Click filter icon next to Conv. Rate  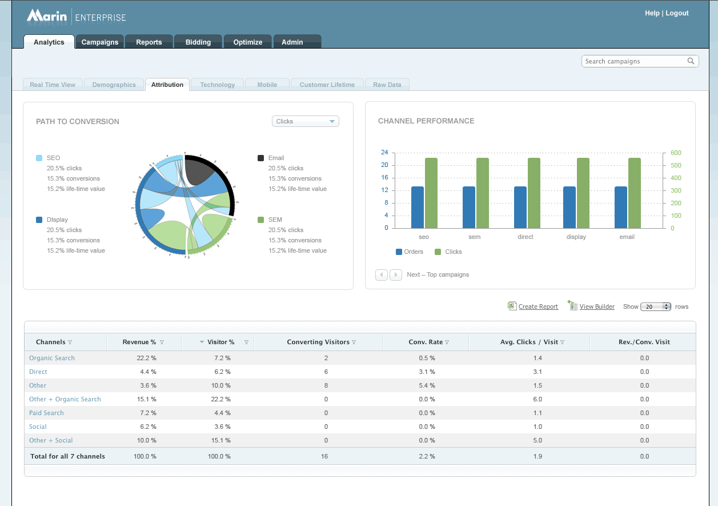447,342
